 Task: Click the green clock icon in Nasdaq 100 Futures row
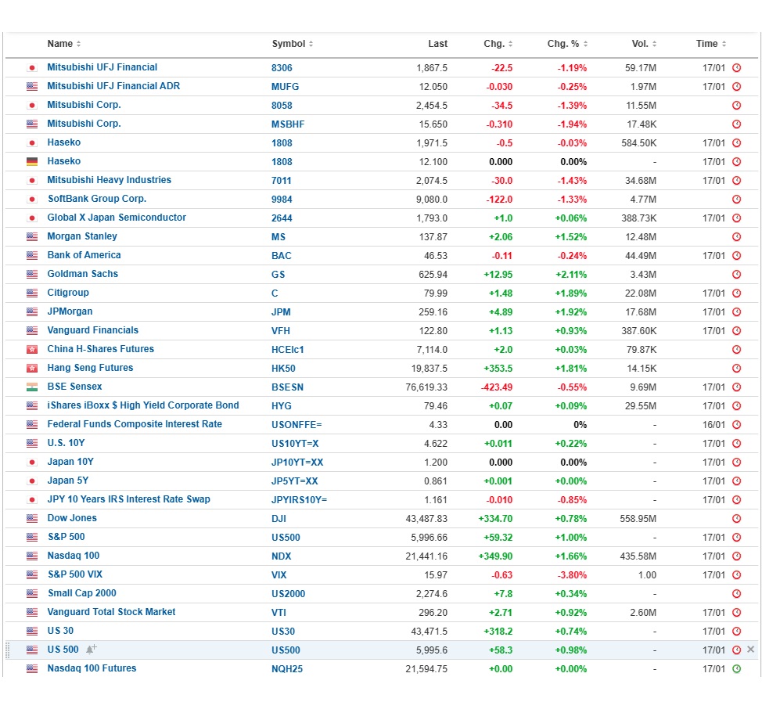pyautogui.click(x=736, y=668)
